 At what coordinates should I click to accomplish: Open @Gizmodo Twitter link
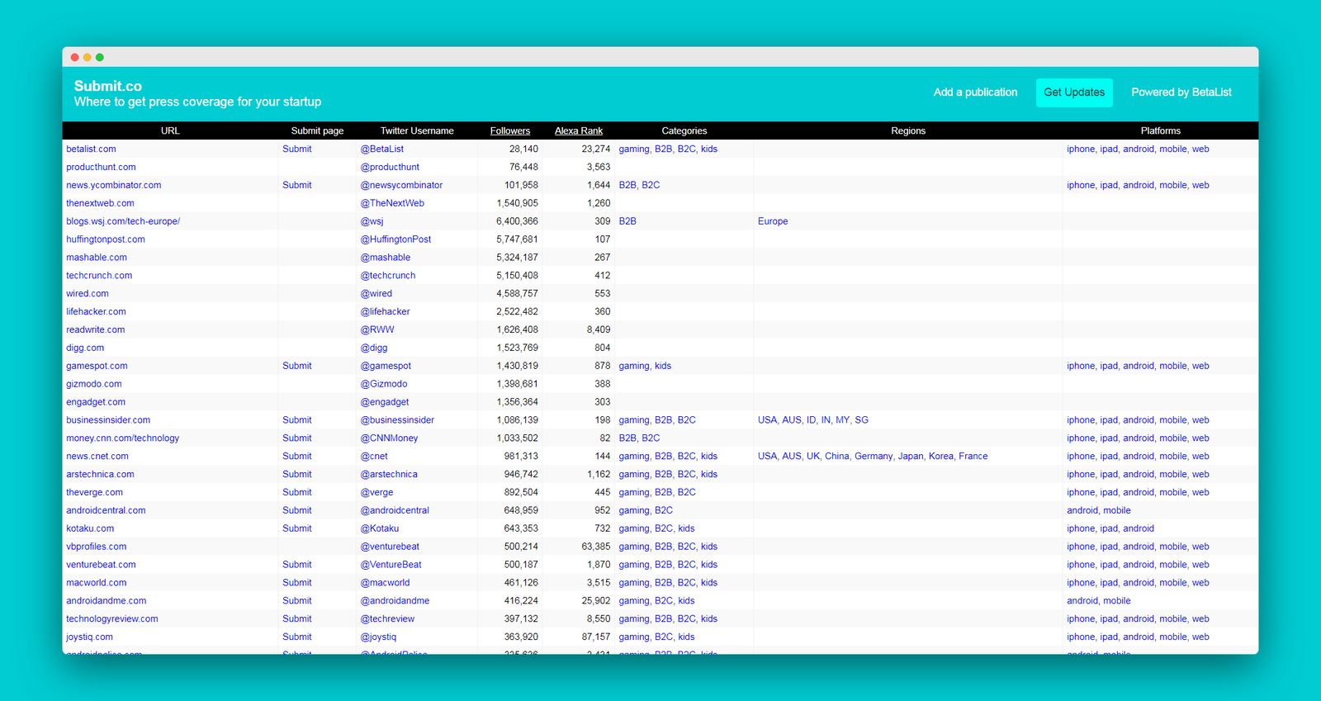(x=384, y=385)
